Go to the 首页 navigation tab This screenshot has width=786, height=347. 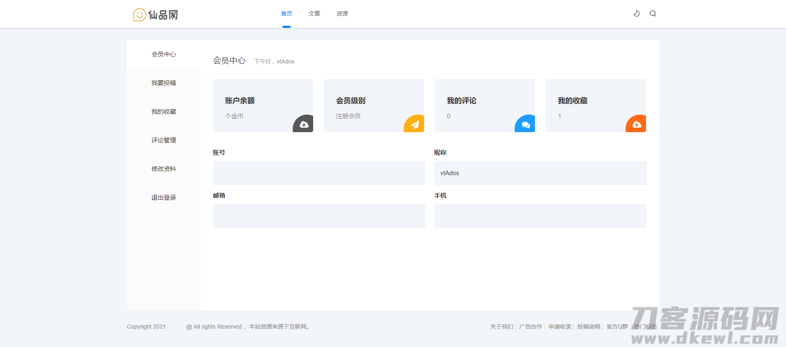pos(287,14)
